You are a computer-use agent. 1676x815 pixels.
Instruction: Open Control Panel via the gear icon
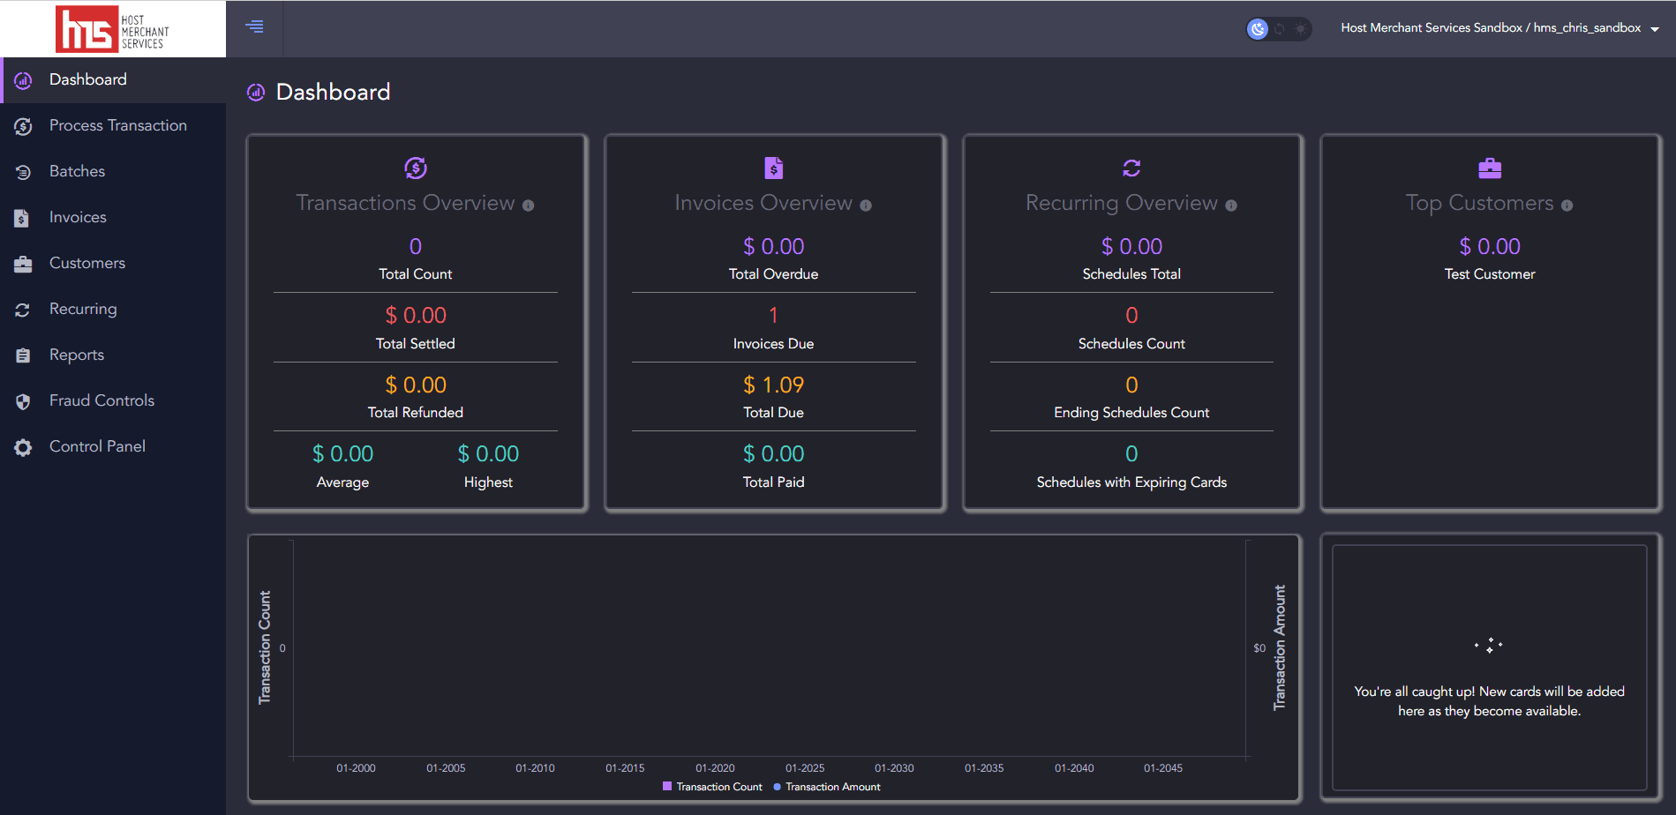click(x=23, y=446)
